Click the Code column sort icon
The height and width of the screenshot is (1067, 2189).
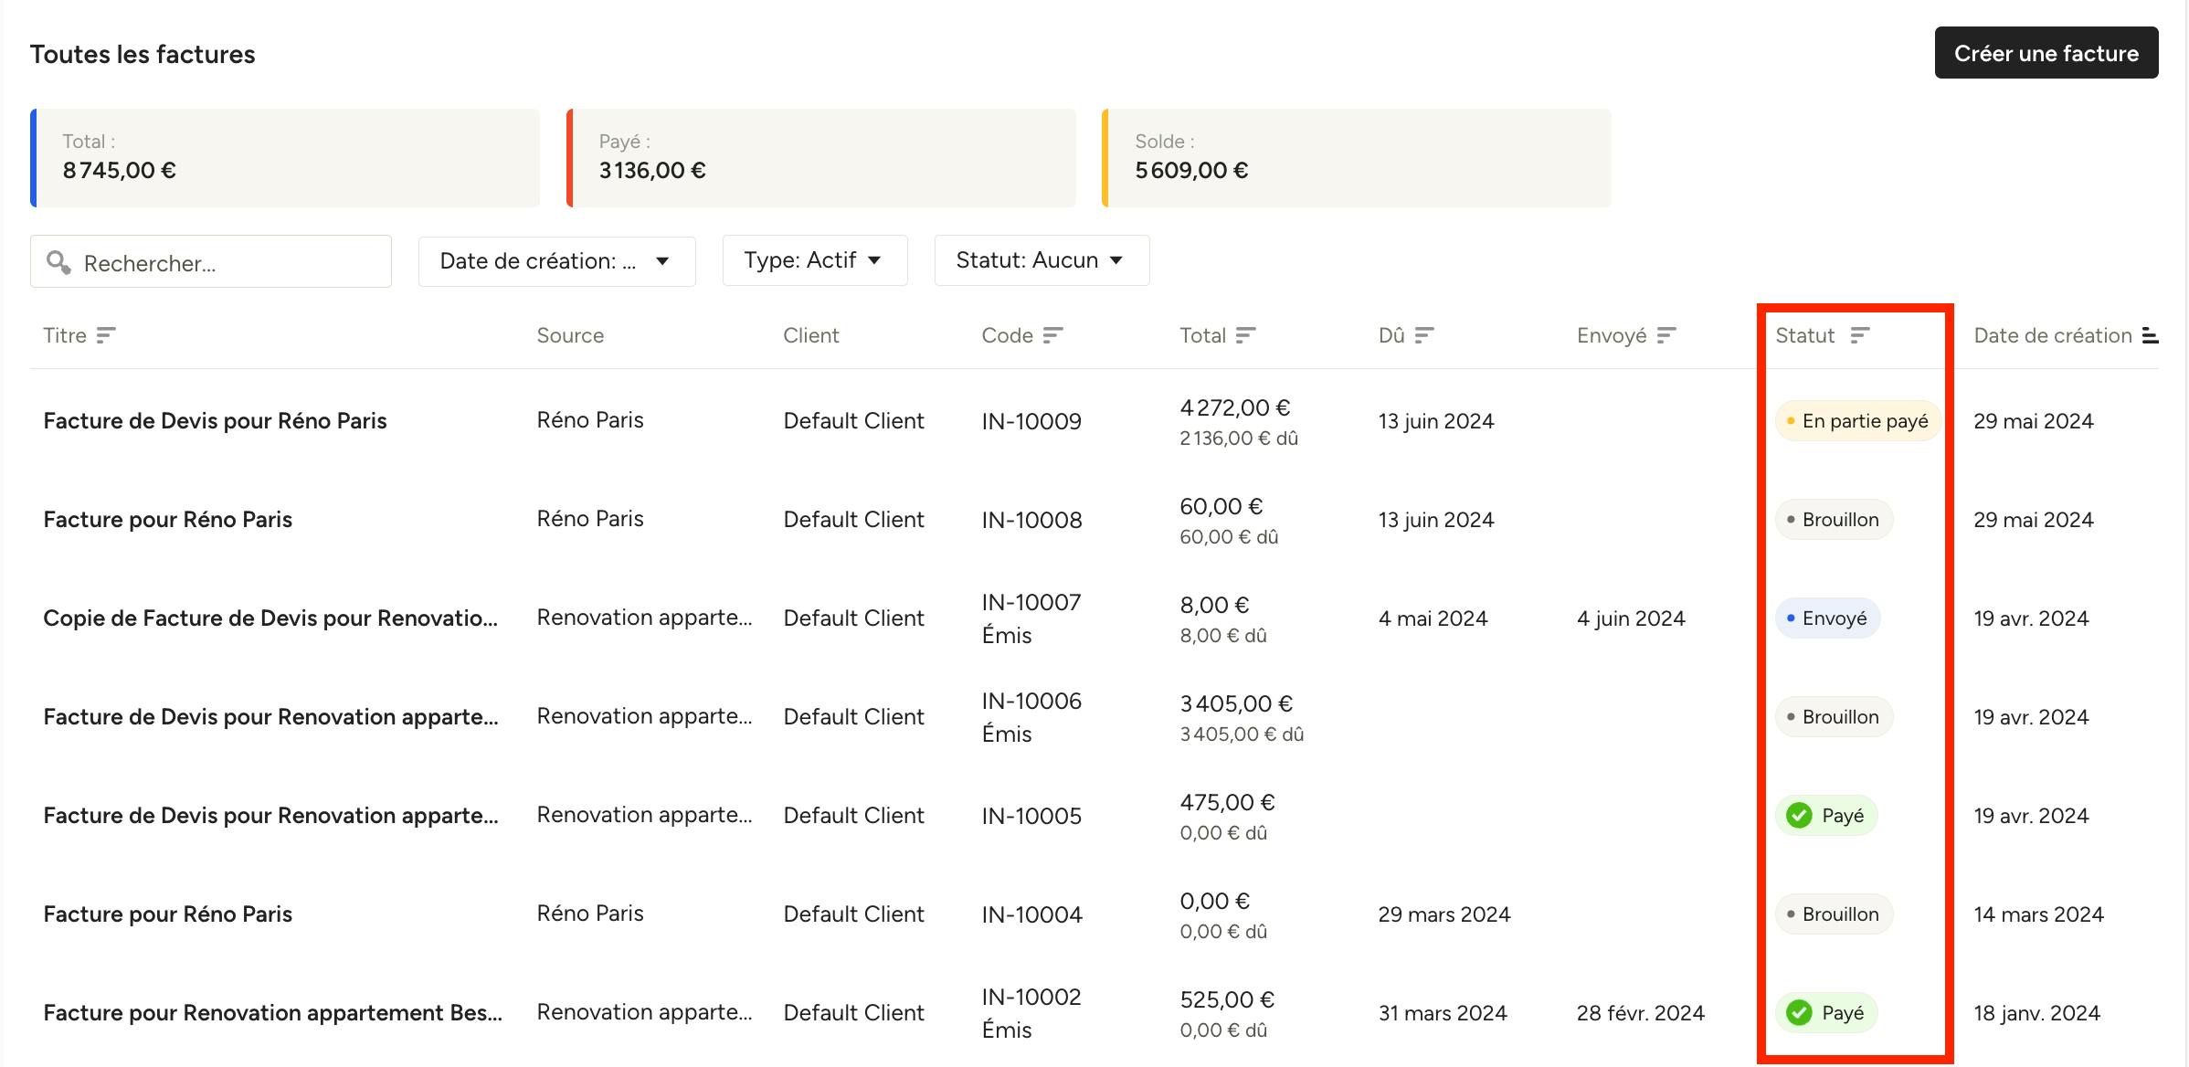(1052, 335)
